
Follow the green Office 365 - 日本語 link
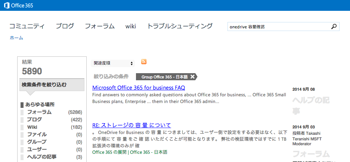click(149, 152)
